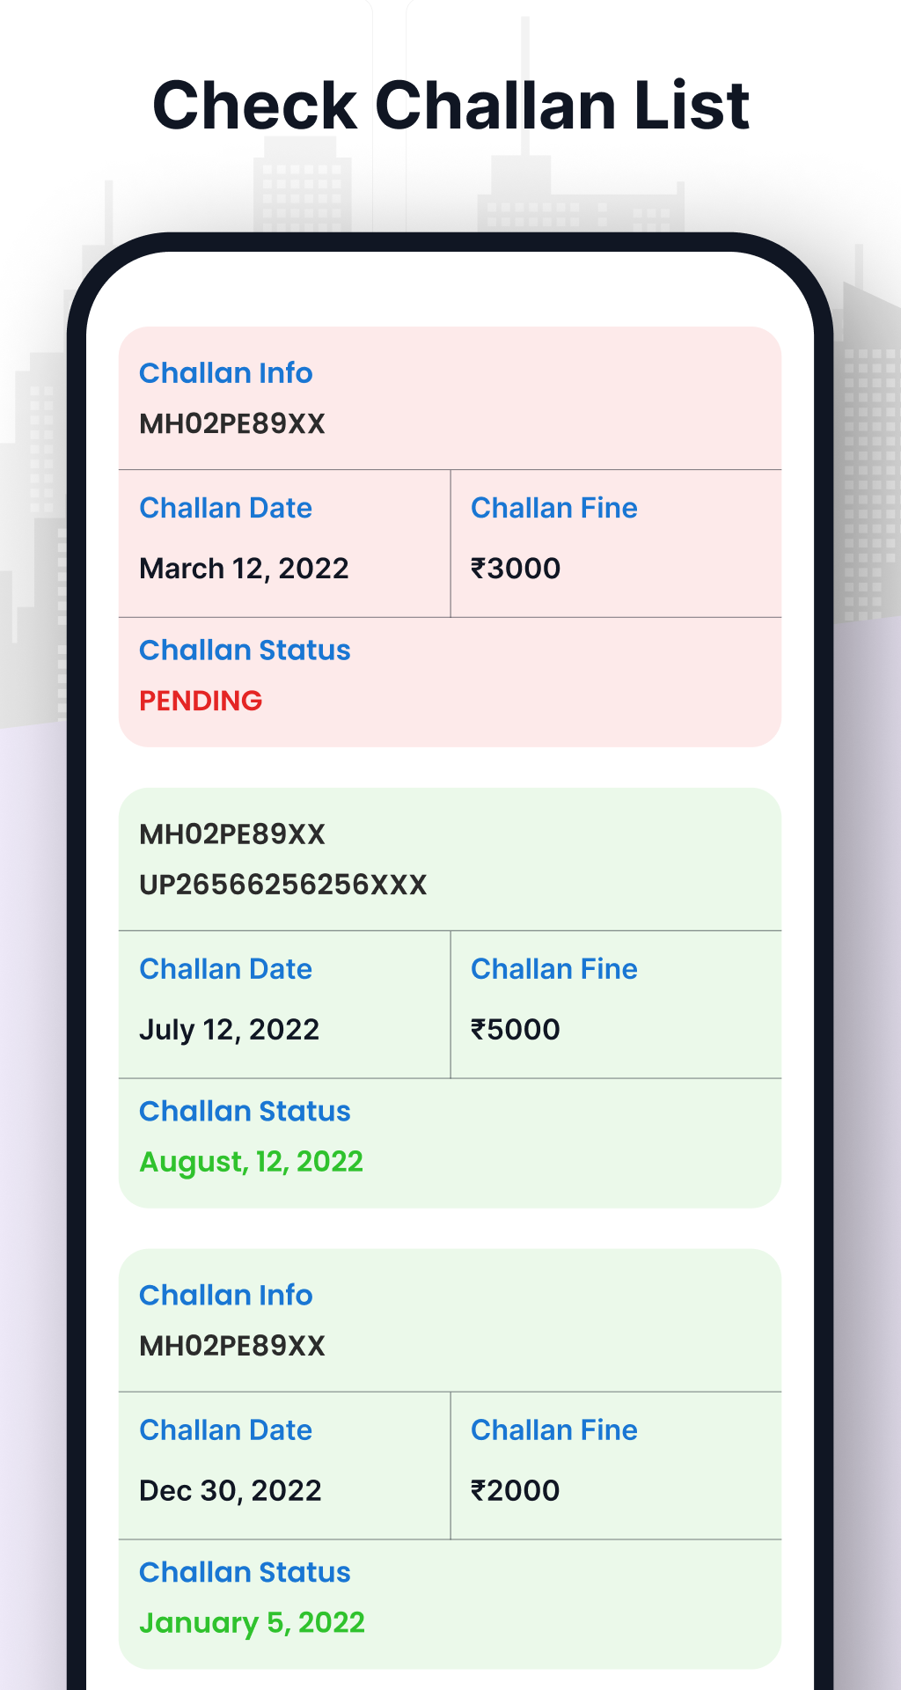Open the pending challan card MH02PE89XX

pyautogui.click(x=450, y=537)
